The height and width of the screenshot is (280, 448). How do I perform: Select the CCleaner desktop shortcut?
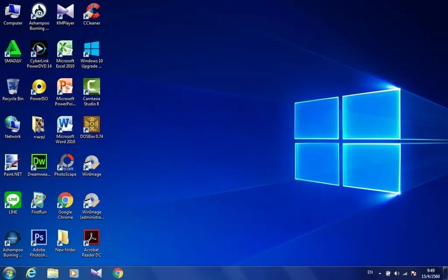point(92,15)
